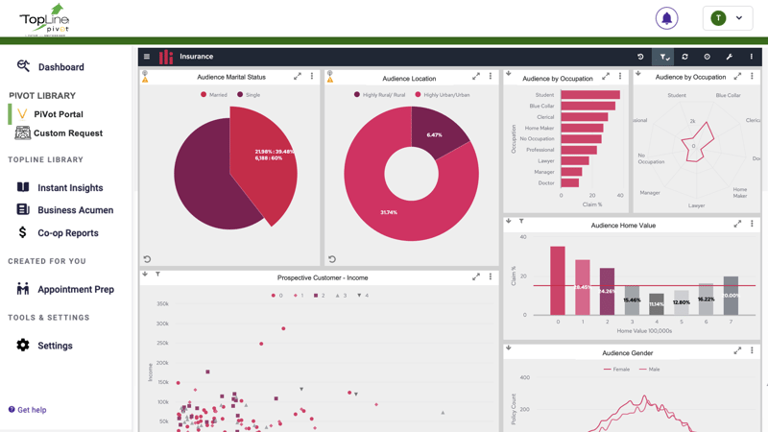Click the clock icon in Insurance toolbar
The image size is (768, 432).
click(707, 57)
